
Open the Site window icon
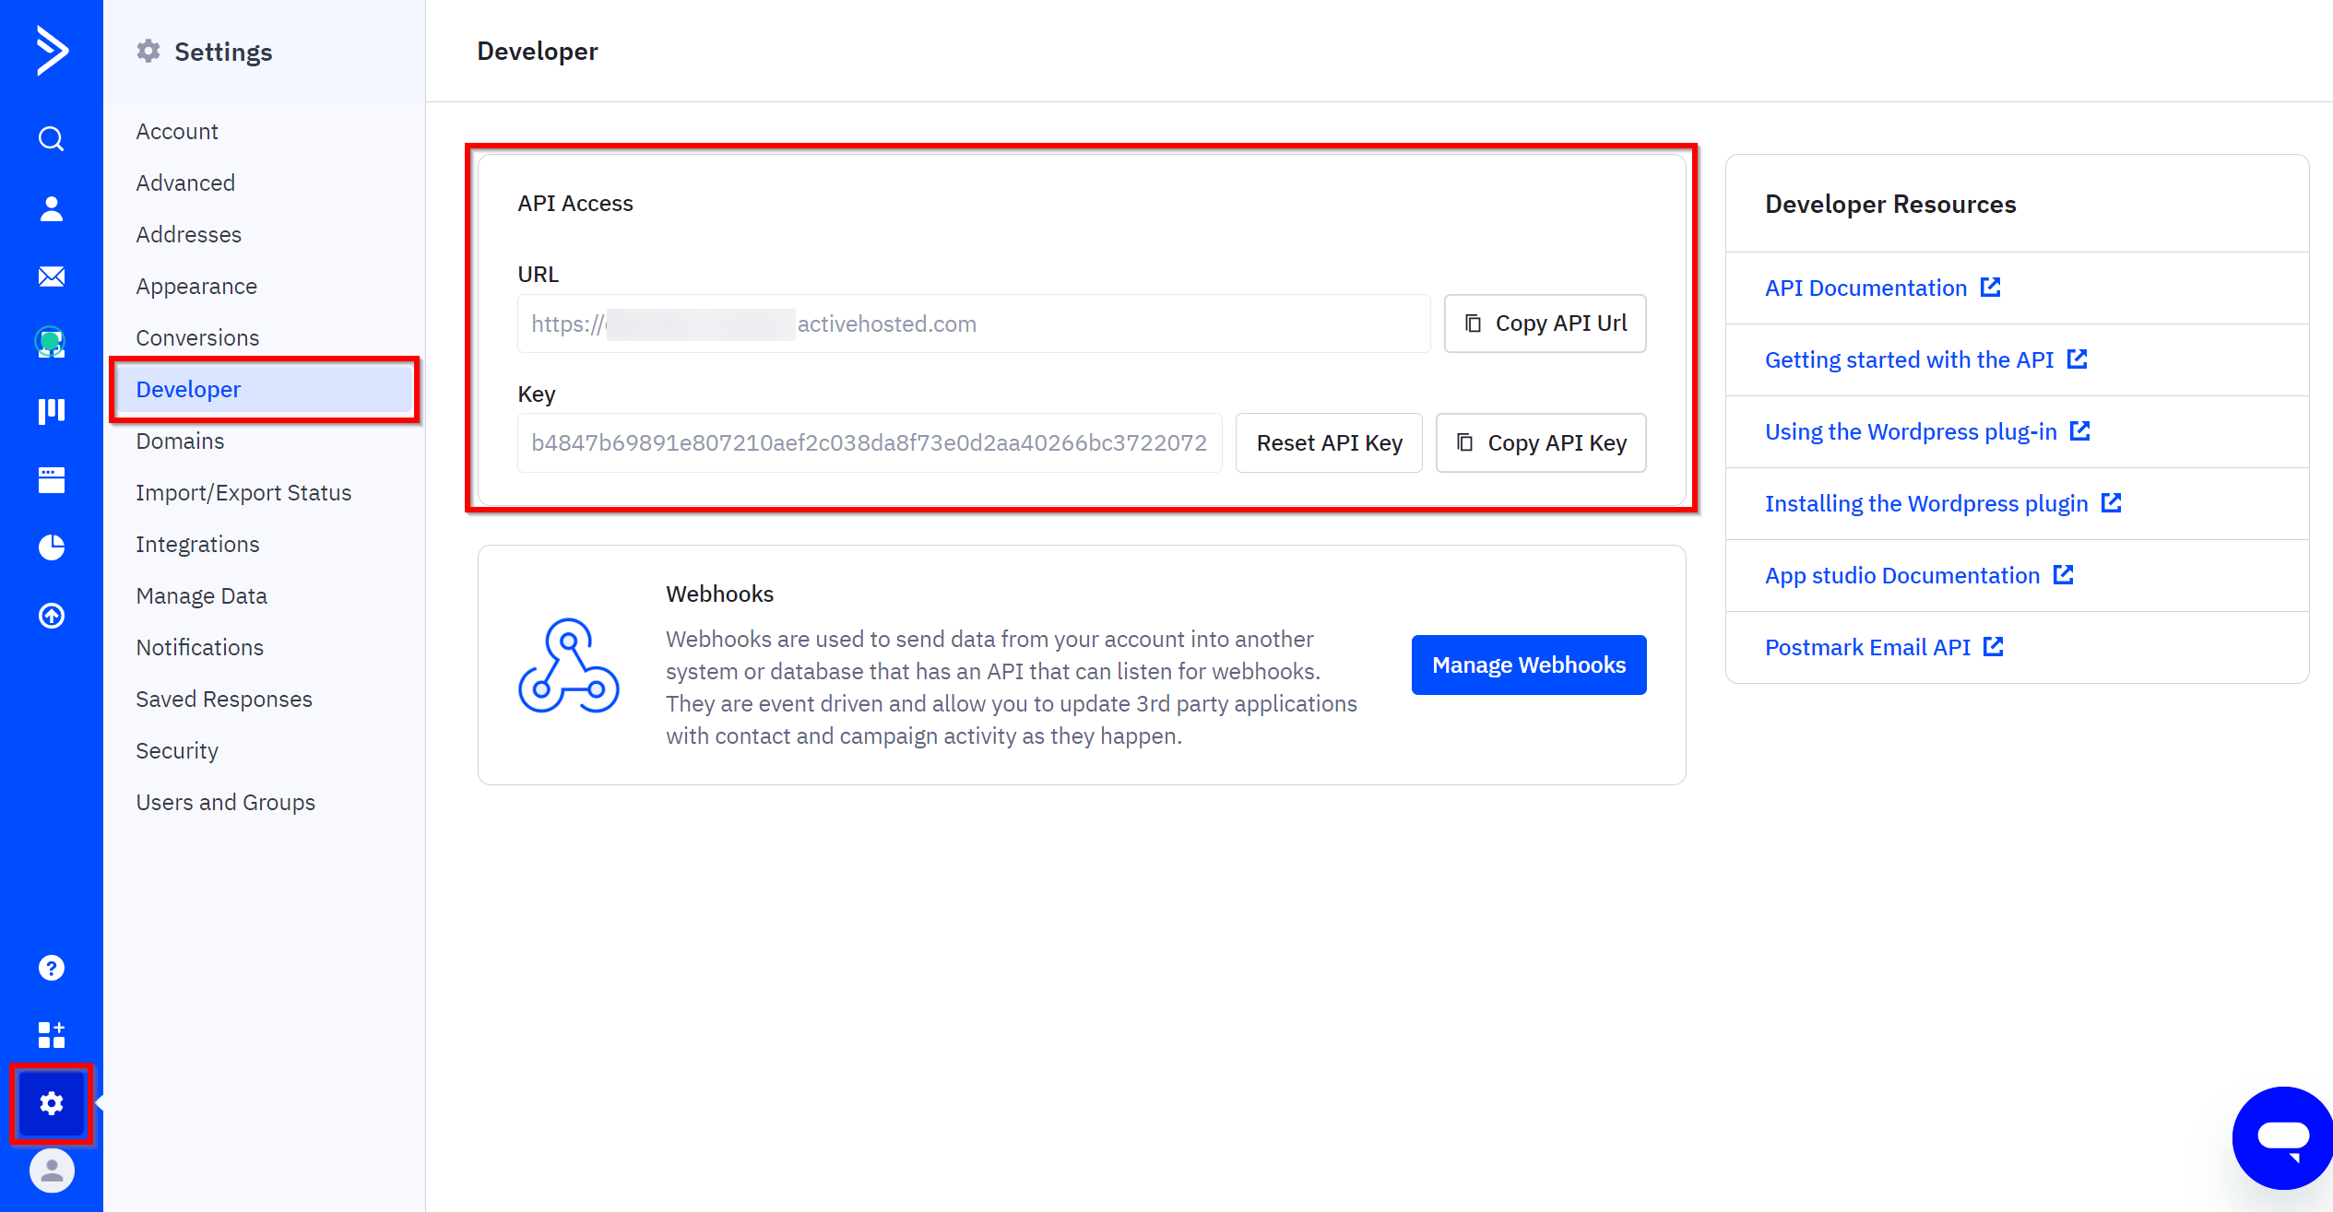click(52, 479)
